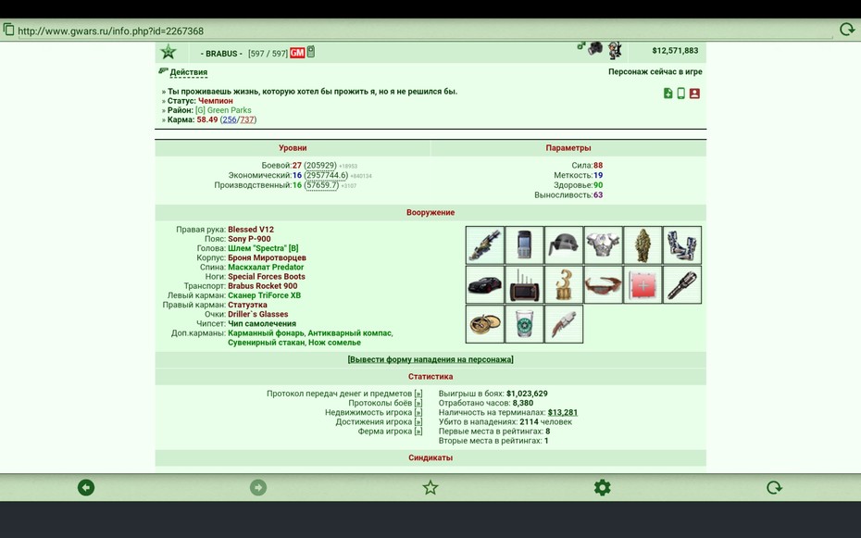861x538 pixels.
Task: Click the soldier avatar icon in header
Action: tap(615, 51)
